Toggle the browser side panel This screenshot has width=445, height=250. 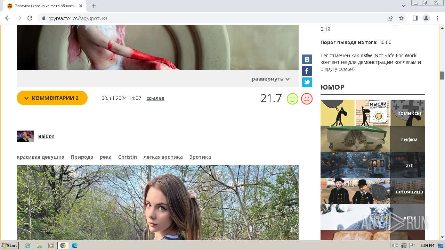(415, 18)
